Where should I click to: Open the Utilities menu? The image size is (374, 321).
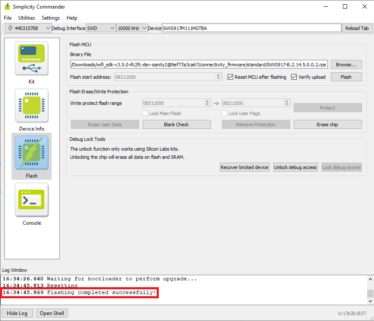click(26, 18)
